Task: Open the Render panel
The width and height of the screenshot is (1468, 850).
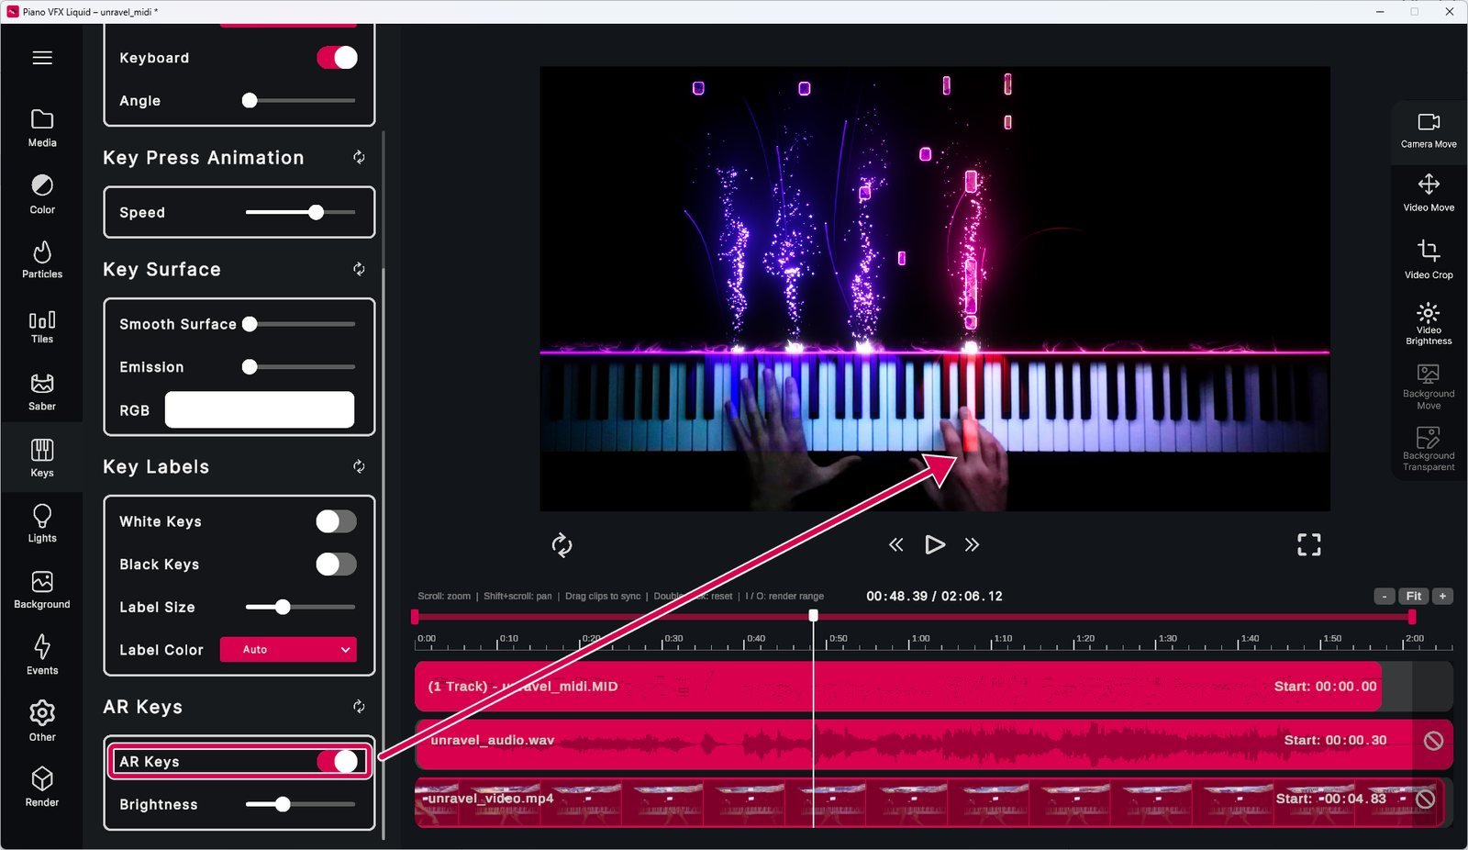Action: (x=42, y=787)
